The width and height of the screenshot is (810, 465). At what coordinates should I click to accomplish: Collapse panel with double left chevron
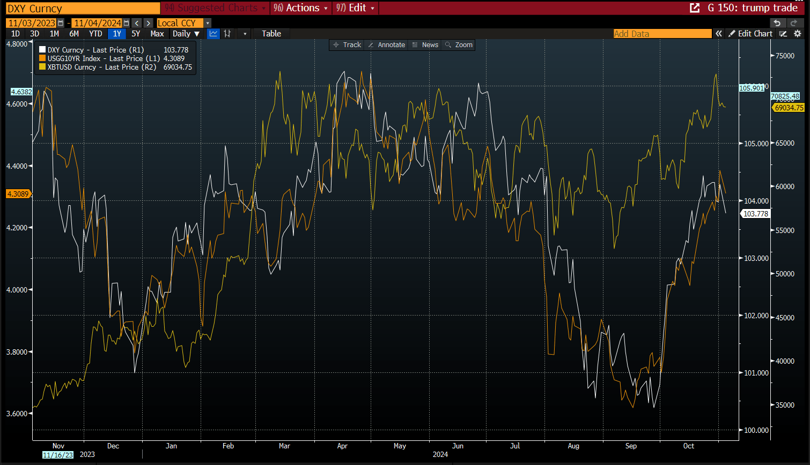pyautogui.click(x=719, y=34)
